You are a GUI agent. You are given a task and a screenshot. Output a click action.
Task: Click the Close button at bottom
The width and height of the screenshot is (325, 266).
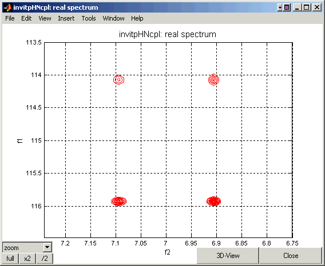[x=291, y=256]
